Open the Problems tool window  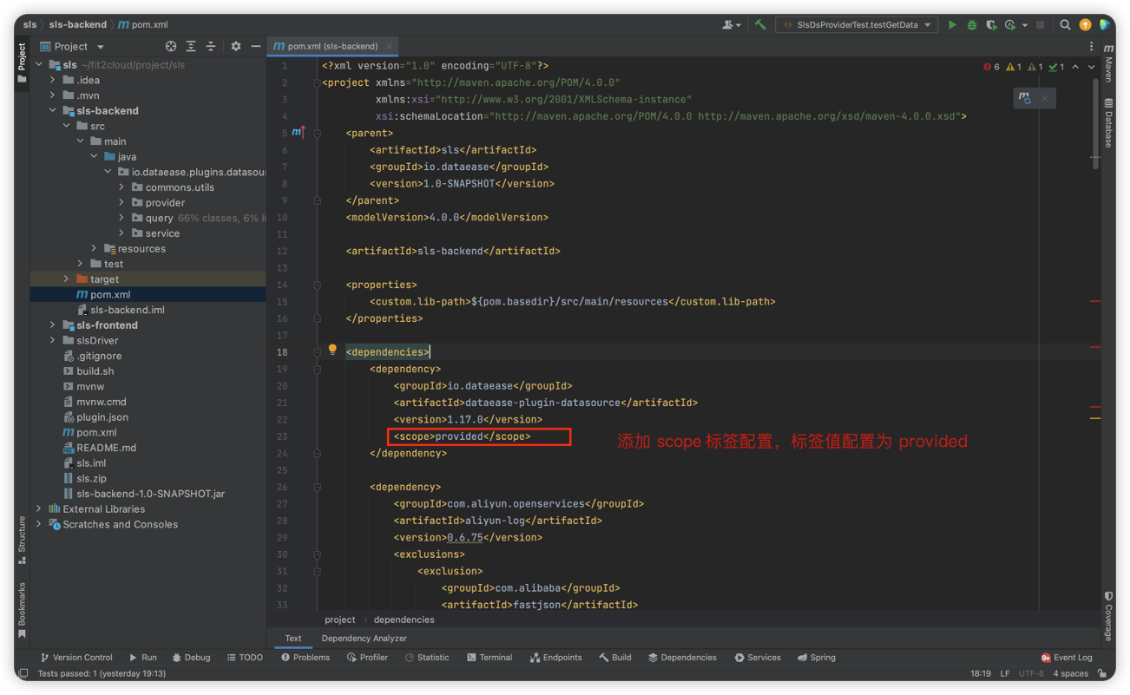[305, 658]
